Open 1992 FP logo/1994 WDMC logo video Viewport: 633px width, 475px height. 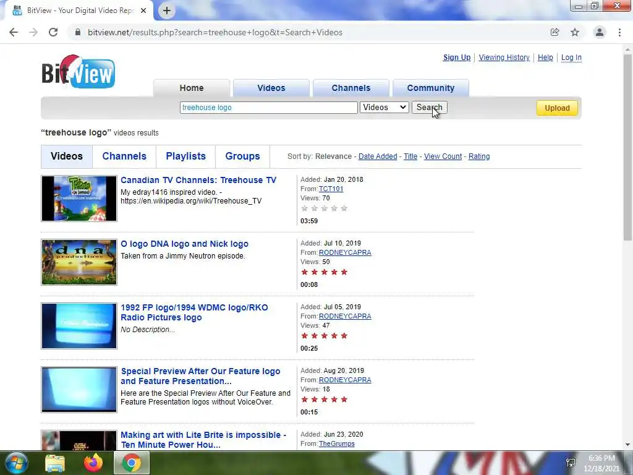point(194,312)
